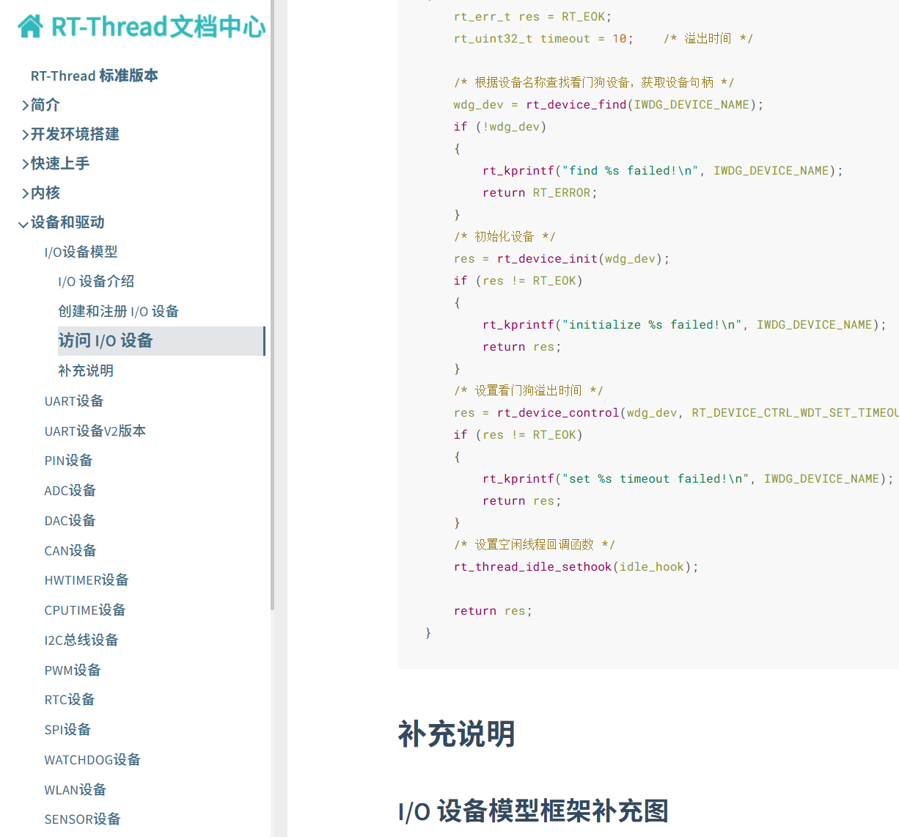899x837 pixels.
Task: Open the HWTIMER设备 page
Action: pos(87,580)
